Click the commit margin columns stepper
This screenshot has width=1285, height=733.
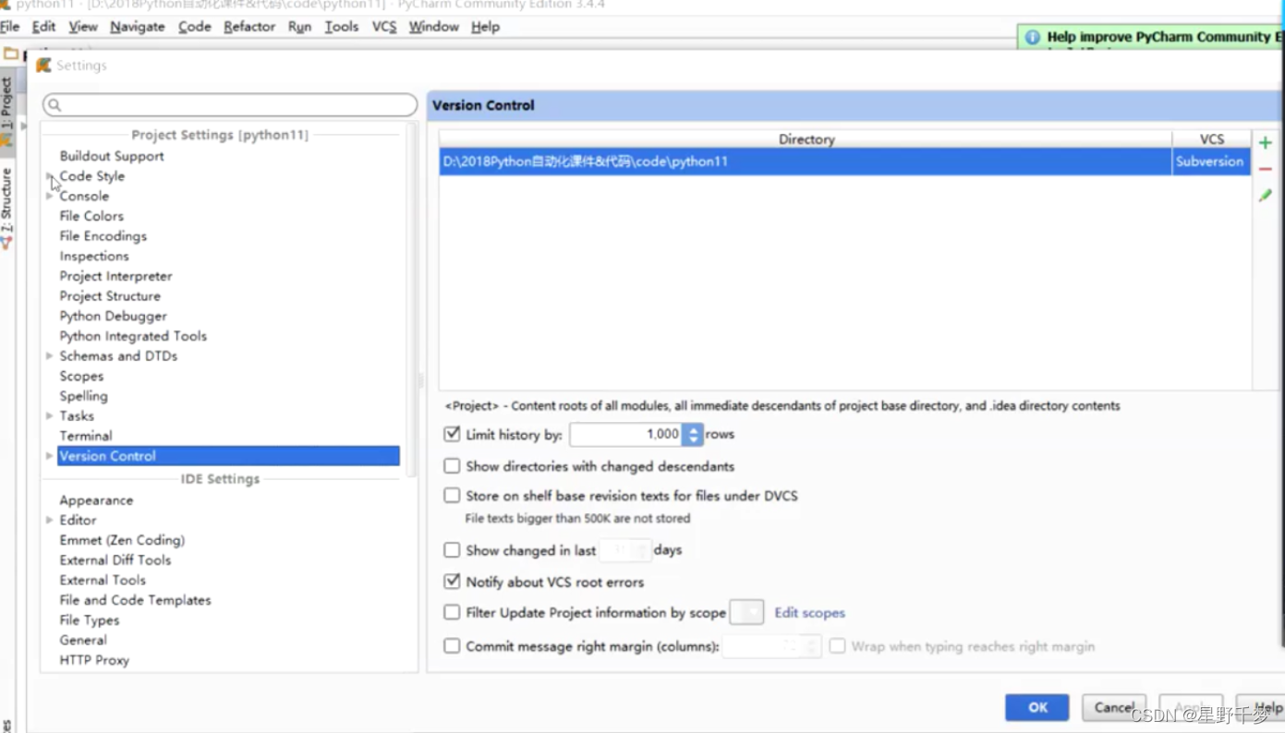click(x=812, y=646)
